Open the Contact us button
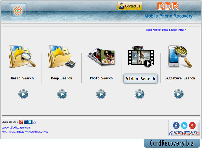 click(x=130, y=6)
